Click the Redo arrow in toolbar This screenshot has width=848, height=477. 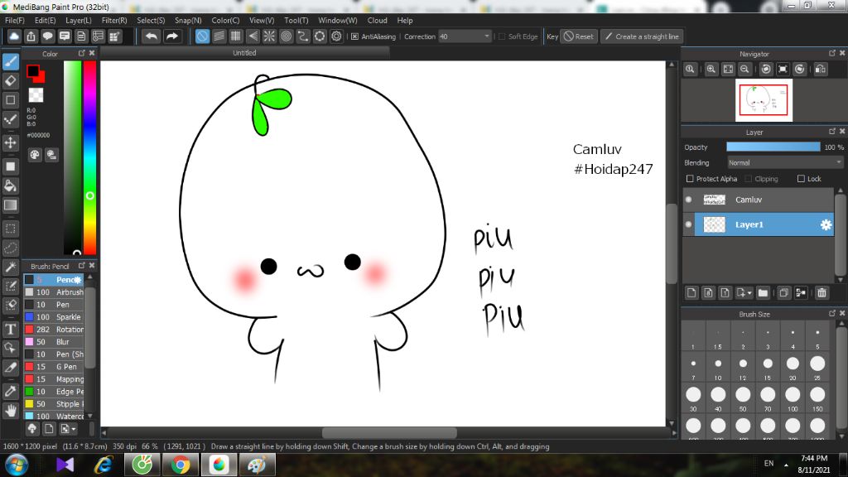point(172,36)
